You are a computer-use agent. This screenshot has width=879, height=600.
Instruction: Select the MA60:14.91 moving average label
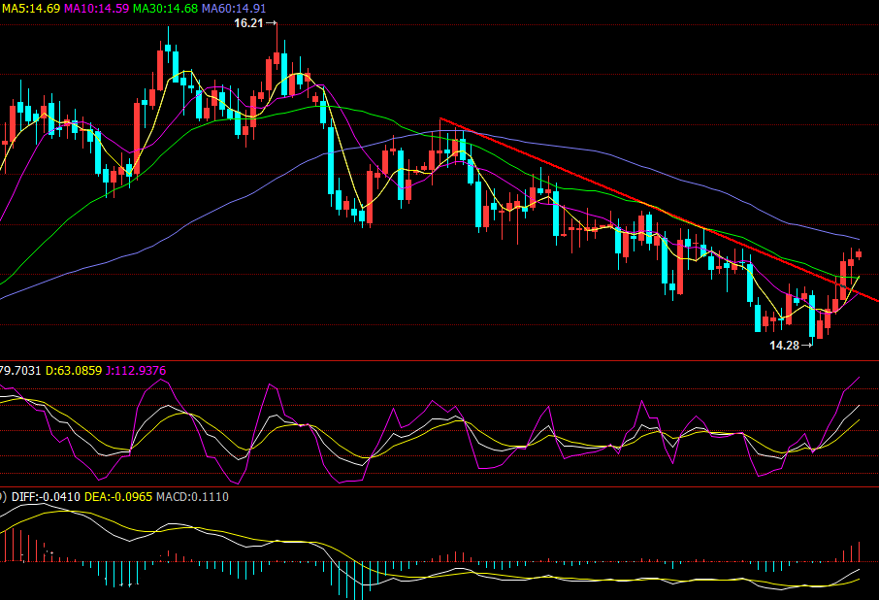coord(234,8)
